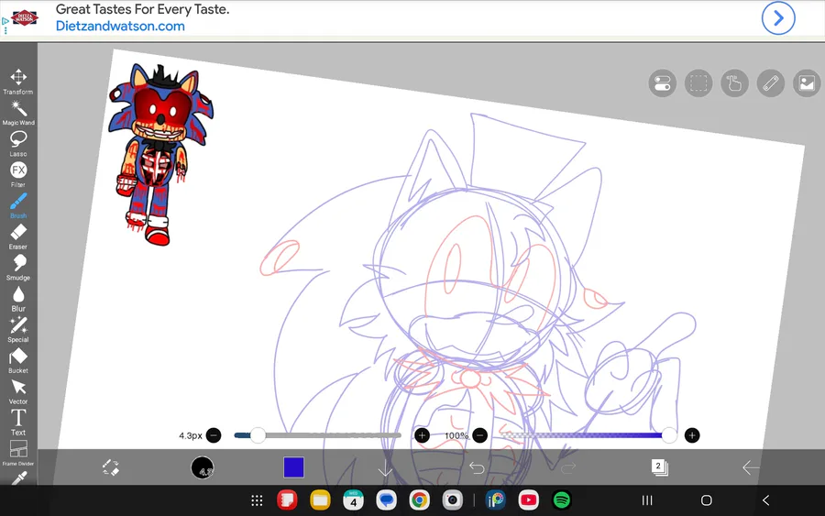
Task: Select the Magic Wand tool
Action: (x=18, y=113)
